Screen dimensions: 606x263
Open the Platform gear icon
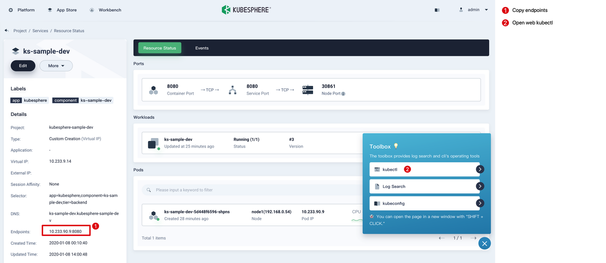tap(11, 10)
